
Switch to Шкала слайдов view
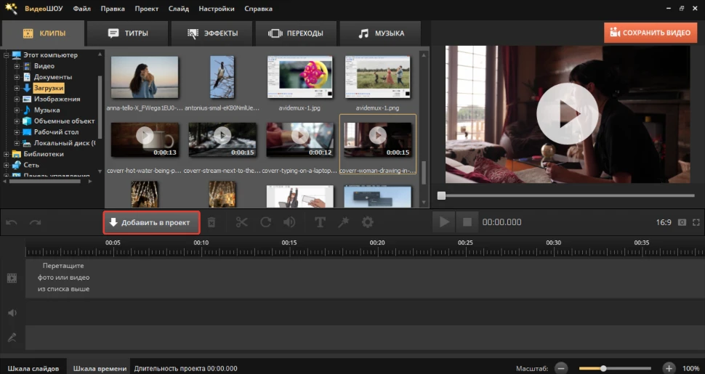(x=33, y=369)
